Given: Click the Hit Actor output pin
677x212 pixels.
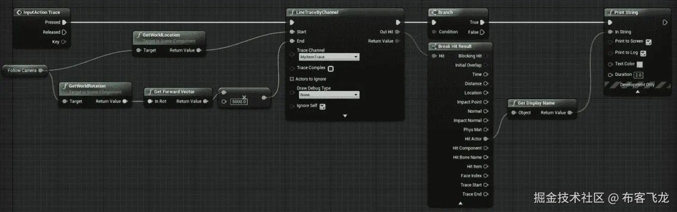Looking at the screenshot, I should (486, 139).
